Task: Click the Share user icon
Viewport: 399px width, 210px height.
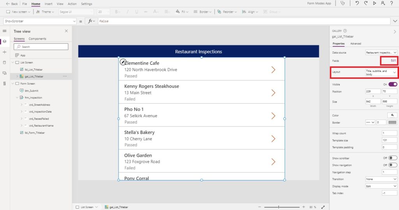Action: pos(383,3)
